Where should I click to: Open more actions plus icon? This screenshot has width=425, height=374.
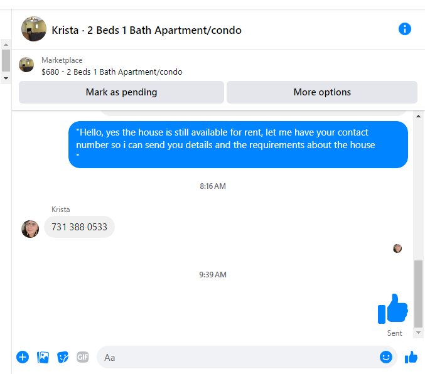23,357
